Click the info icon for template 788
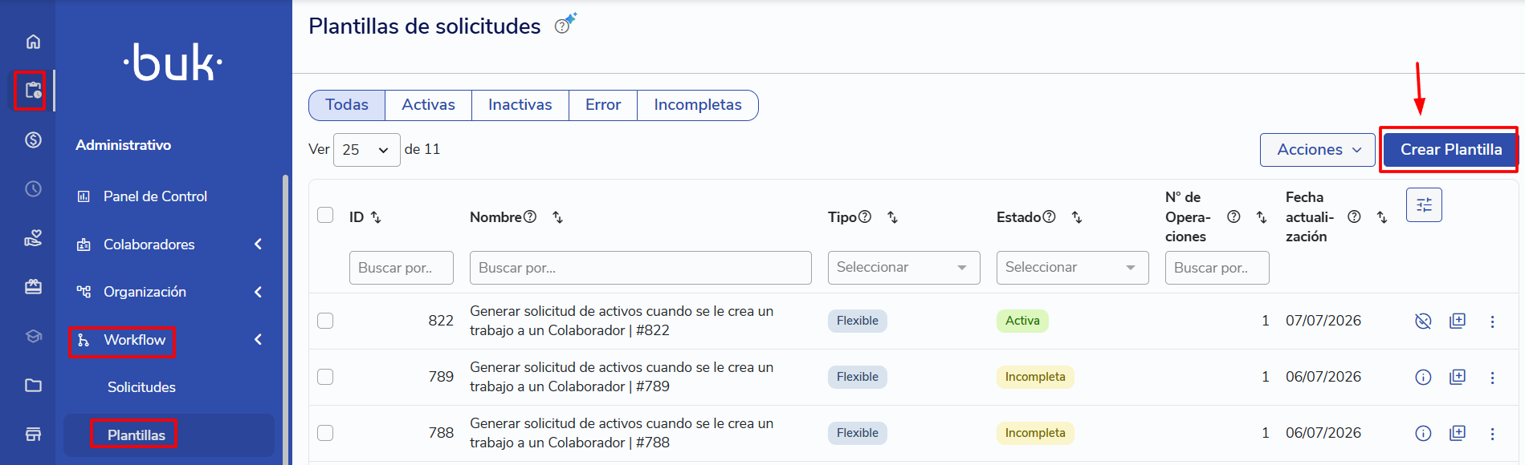 (1423, 434)
